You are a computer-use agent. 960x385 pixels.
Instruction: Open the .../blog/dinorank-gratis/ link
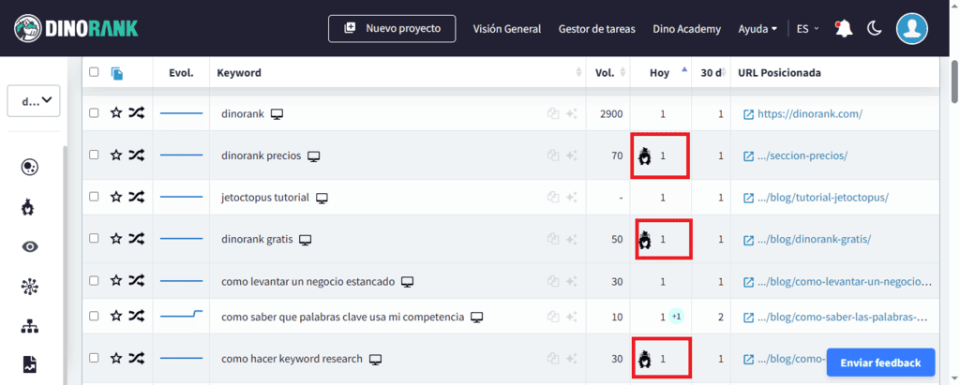coord(815,239)
